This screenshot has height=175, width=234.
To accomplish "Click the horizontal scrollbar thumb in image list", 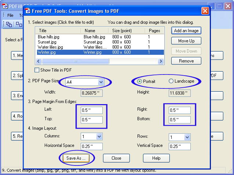I will 76,61.
